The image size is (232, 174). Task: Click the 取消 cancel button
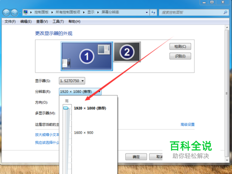(x=156, y=157)
